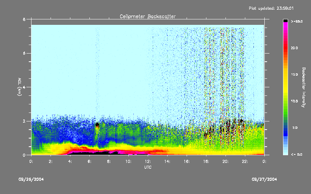Click the start date "09/26/2004"
The height and width of the screenshot is (194, 311).
(x=31, y=179)
